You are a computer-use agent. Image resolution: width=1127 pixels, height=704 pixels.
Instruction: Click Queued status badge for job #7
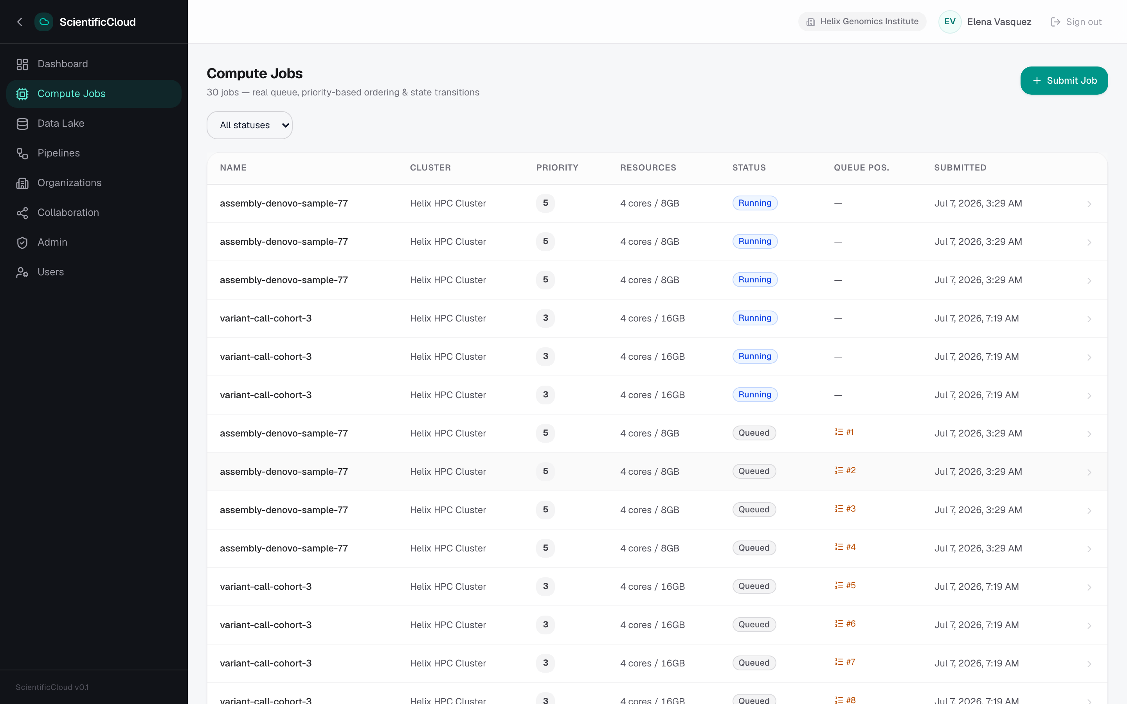754,663
